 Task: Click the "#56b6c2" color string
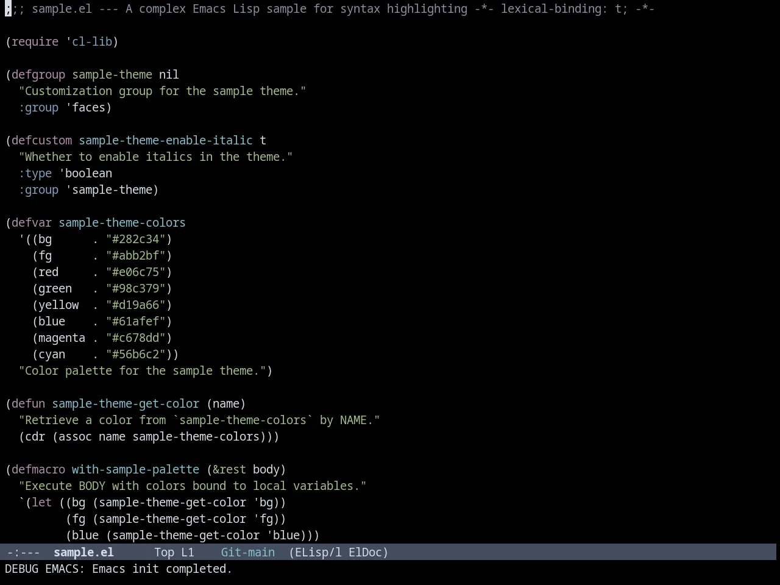coord(135,354)
